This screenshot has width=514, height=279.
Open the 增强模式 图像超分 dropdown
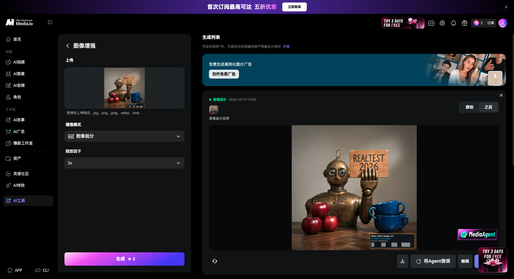pos(124,136)
